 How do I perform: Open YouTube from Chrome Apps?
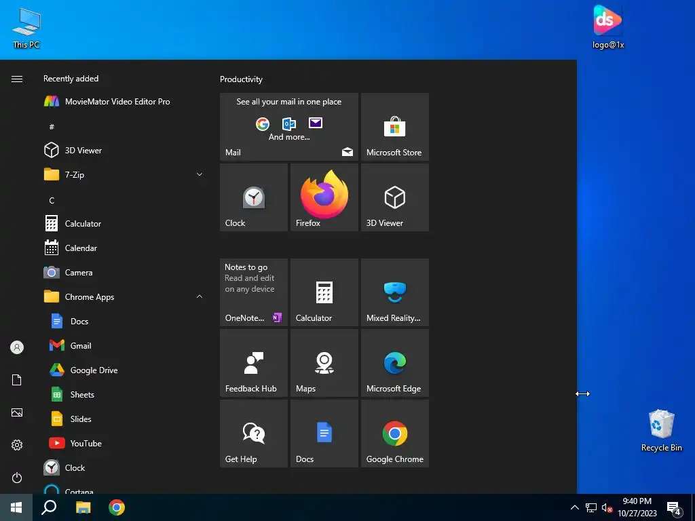[124, 443]
